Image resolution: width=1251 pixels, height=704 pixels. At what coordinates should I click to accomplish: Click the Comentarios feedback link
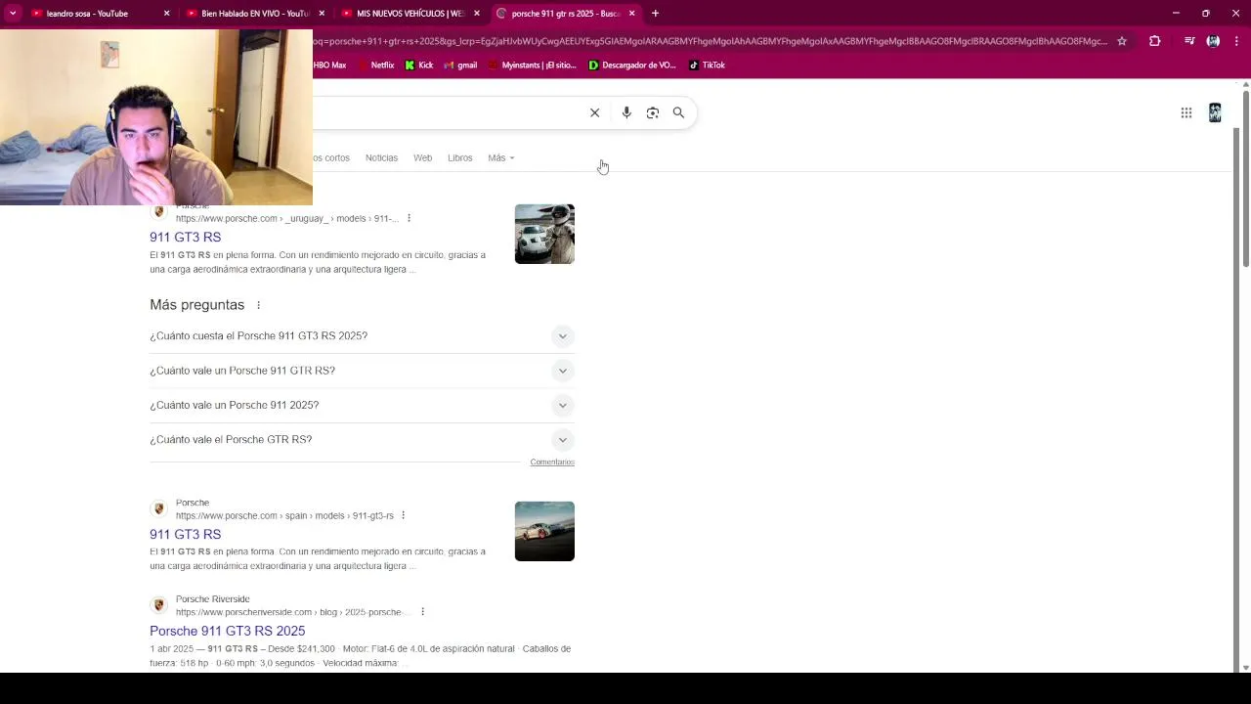(552, 462)
